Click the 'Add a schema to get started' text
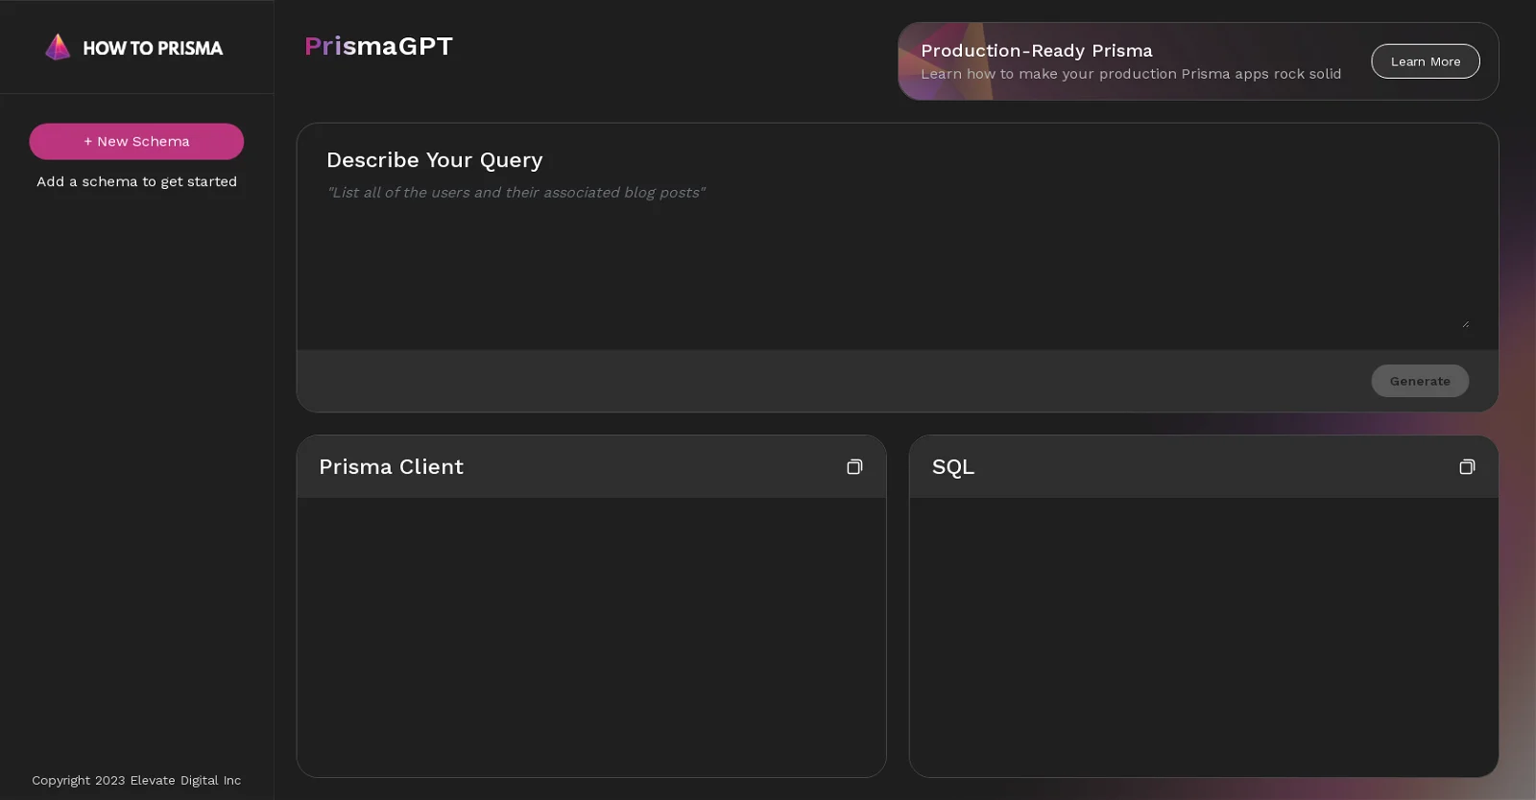This screenshot has height=800, width=1536. click(136, 181)
